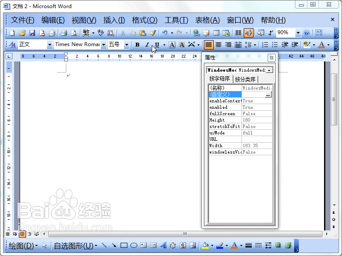Screen dimensions: 342x256
Task: Apply shadow style icon
Action: point(278,246)
